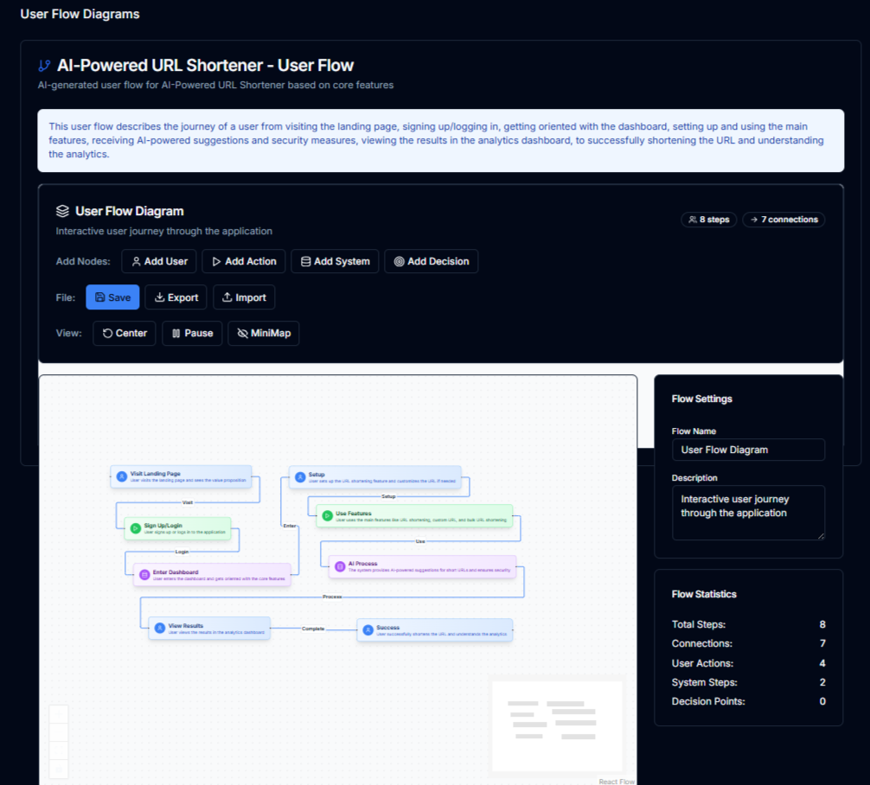870x785 pixels.
Task: Zoom out using the canvas controls
Action: tap(60, 732)
